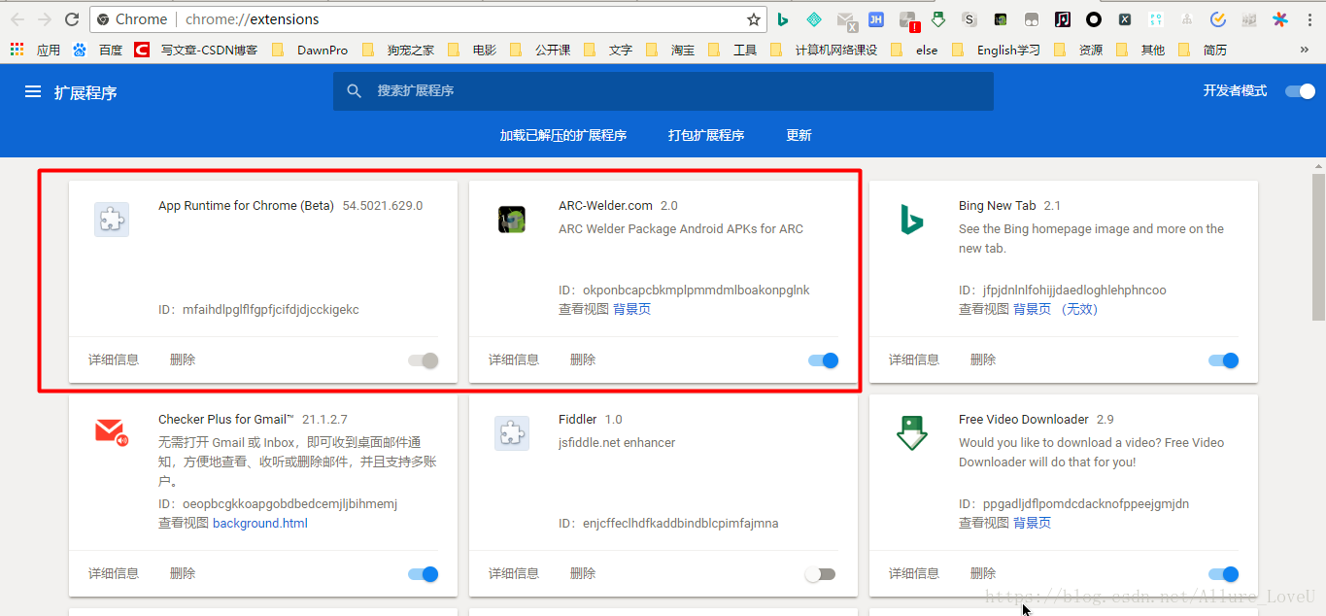The width and height of the screenshot is (1326, 616).
Task: Click the green download-arrow toolbar icon
Action: pyautogui.click(x=938, y=19)
